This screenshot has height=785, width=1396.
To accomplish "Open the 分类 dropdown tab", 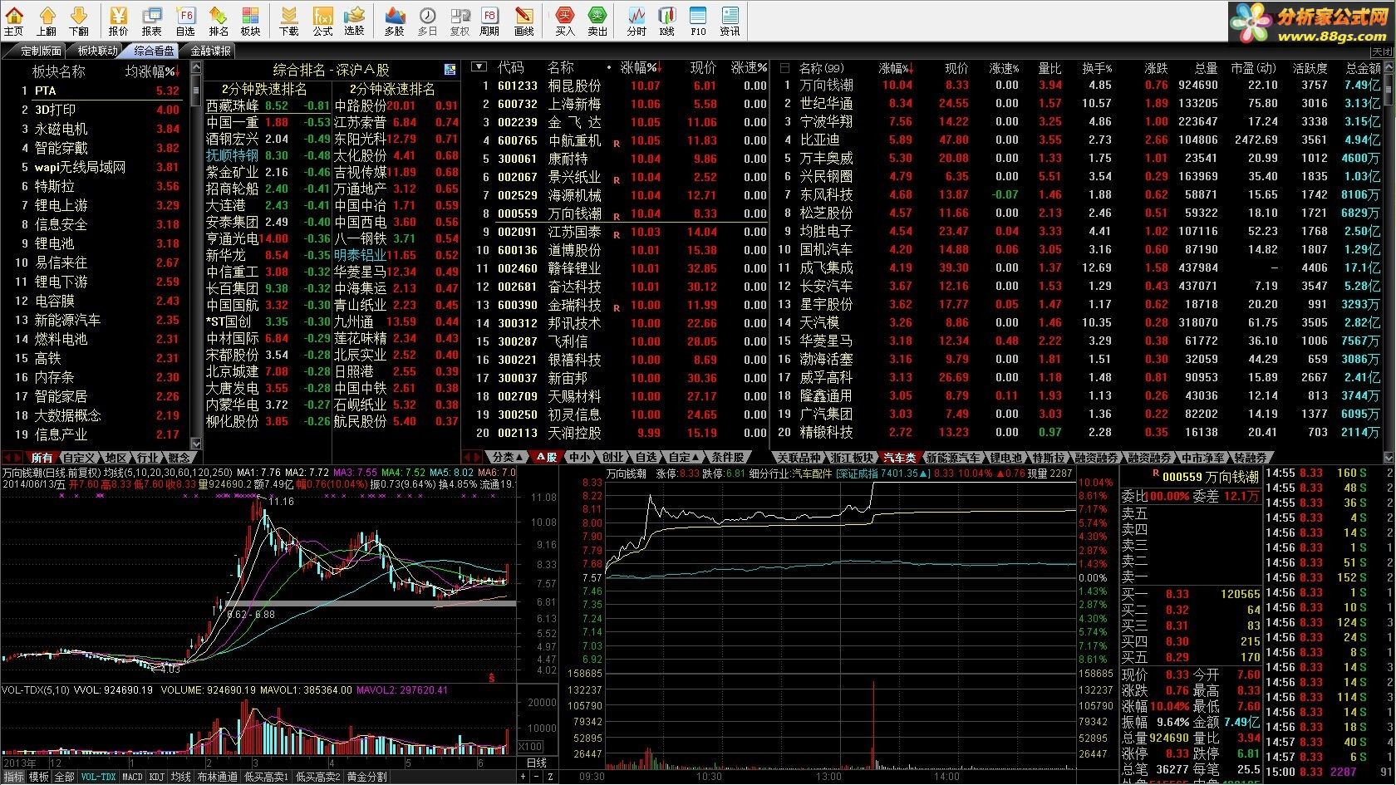I will pyautogui.click(x=507, y=457).
